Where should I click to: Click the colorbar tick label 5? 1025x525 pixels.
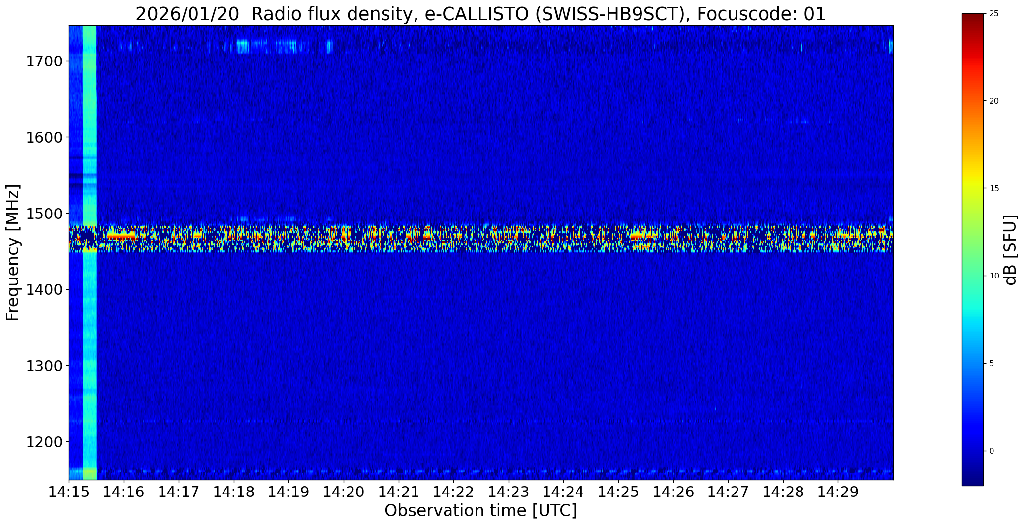click(992, 364)
